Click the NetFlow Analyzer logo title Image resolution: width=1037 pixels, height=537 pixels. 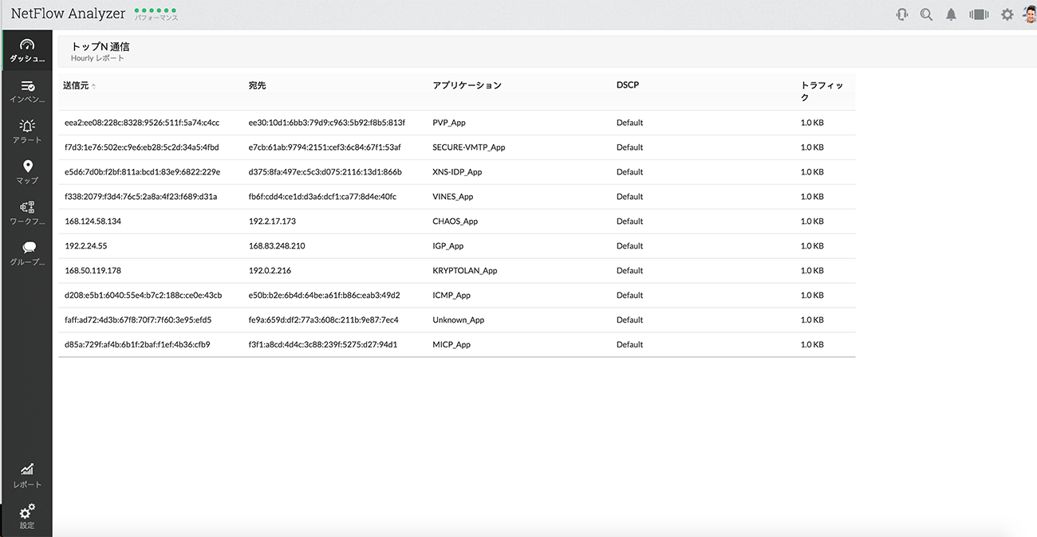[x=68, y=14]
